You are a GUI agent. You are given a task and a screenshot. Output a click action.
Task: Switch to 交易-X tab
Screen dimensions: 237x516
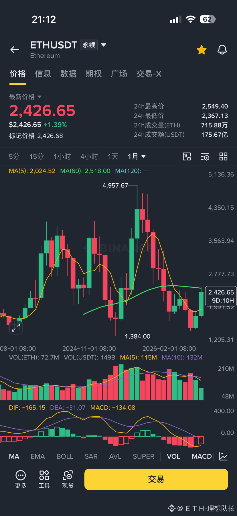(149, 74)
